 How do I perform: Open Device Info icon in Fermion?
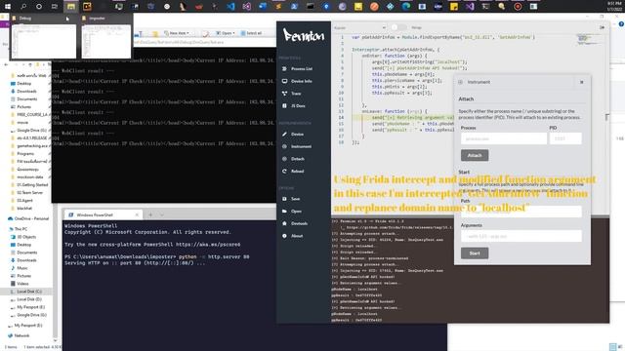coord(284,81)
